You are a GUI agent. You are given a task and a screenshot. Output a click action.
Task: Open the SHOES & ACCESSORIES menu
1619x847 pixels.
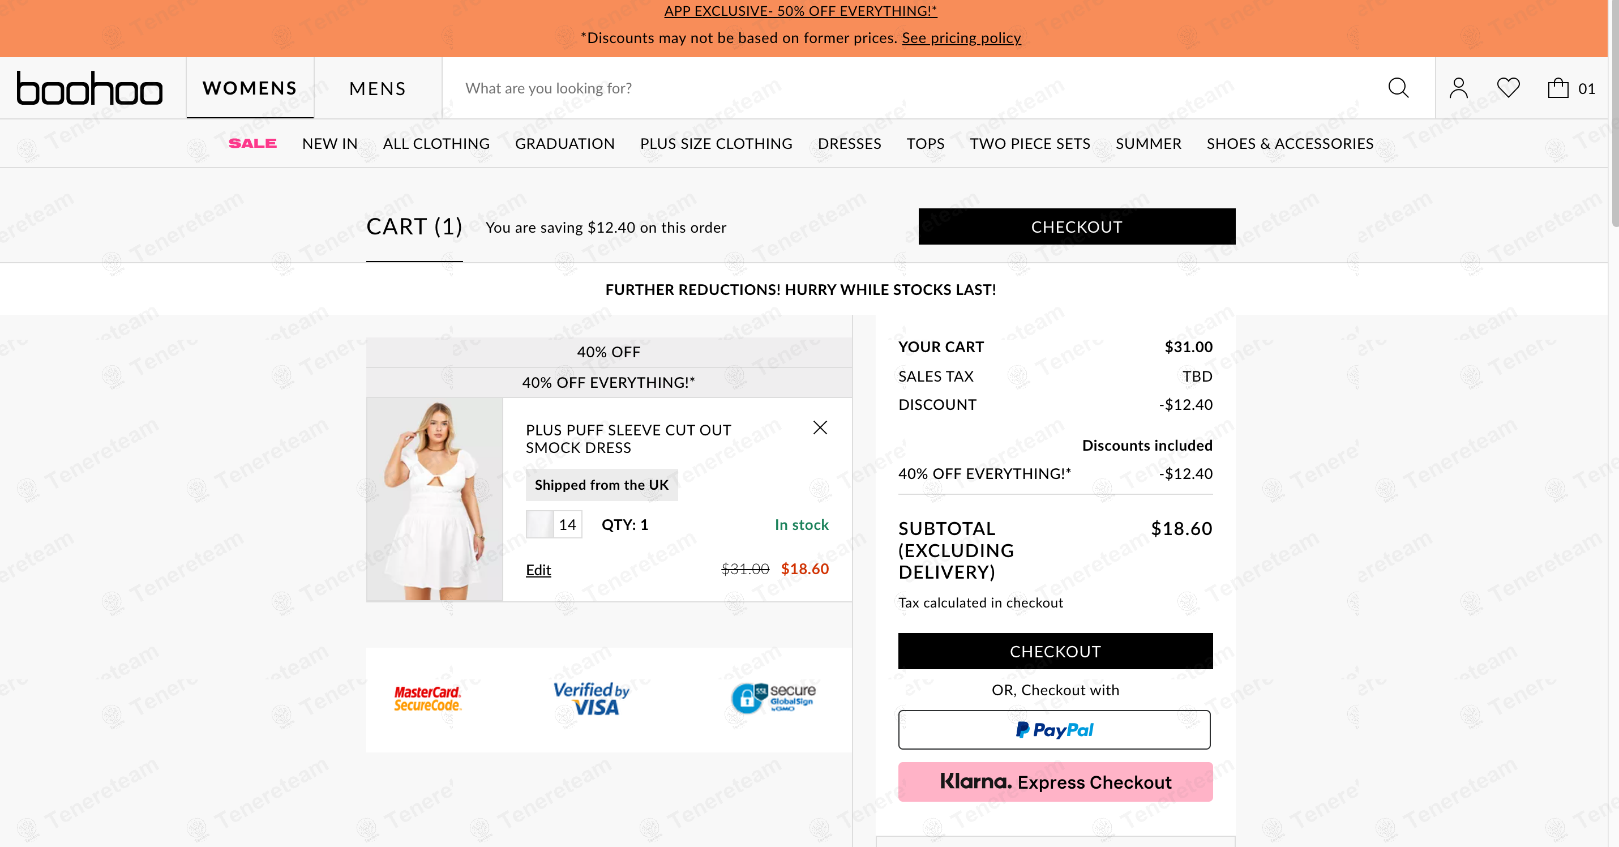click(1290, 143)
